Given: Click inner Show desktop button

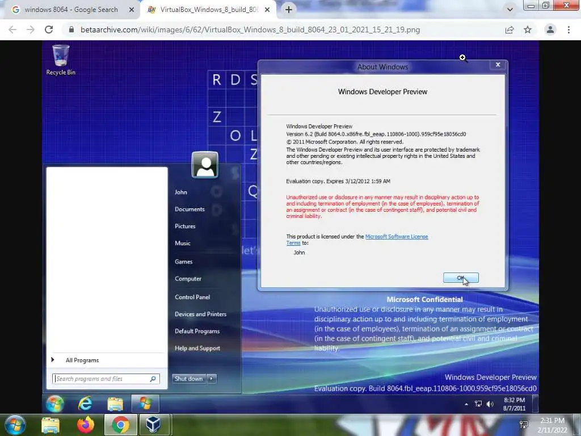Looking at the screenshot, I should (x=535, y=404).
